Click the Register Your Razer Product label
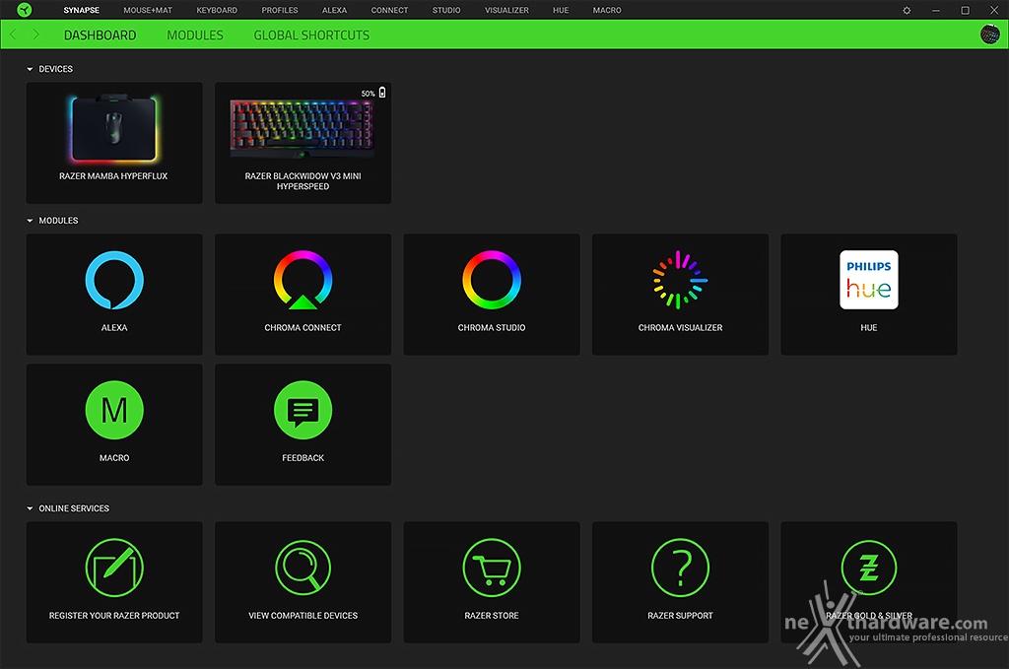Image resolution: width=1009 pixels, height=669 pixels. [114, 616]
